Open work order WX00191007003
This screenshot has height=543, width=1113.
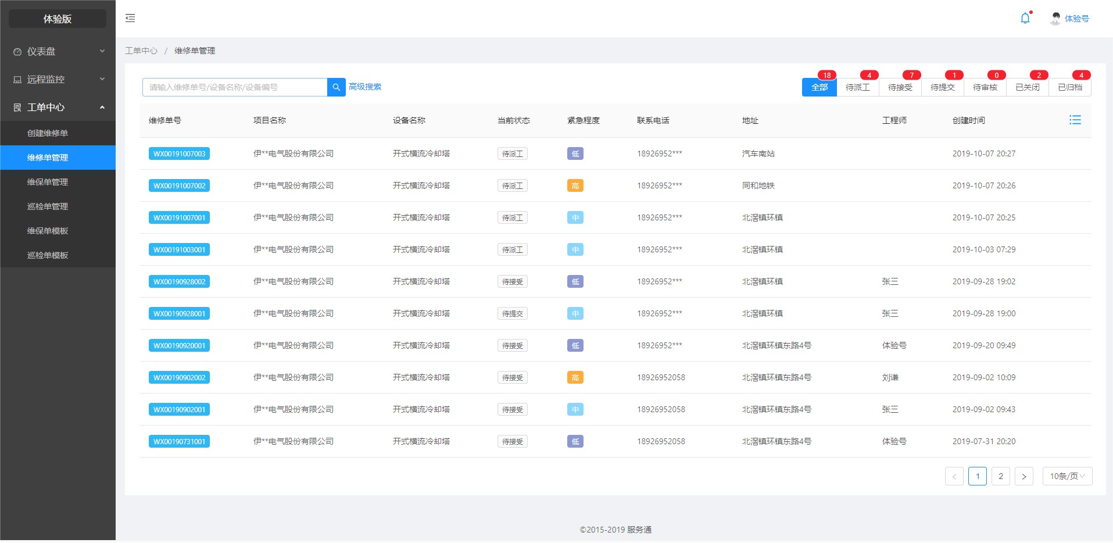(x=179, y=153)
